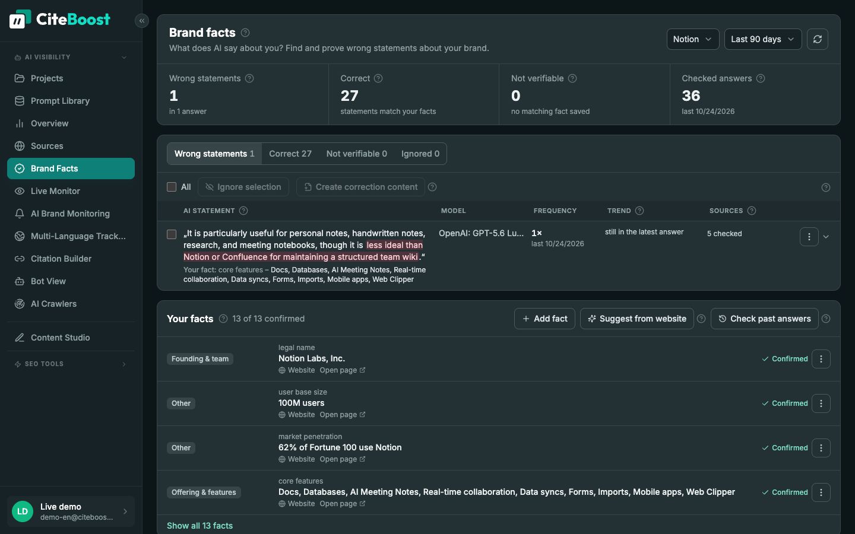The width and height of the screenshot is (855, 534).
Task: Open page link under 62% of Fortune 100
Action: (x=343, y=459)
